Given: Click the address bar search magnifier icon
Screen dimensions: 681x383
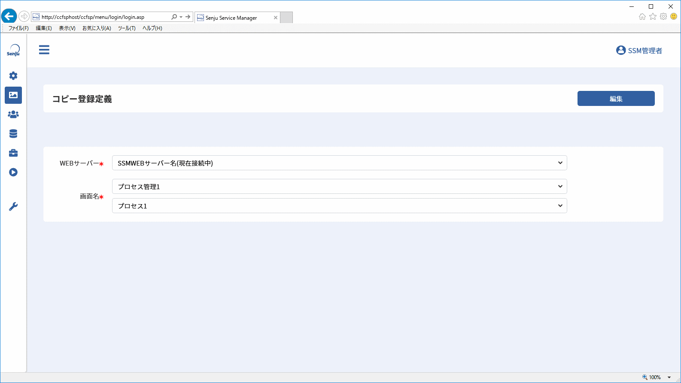Looking at the screenshot, I should [x=174, y=17].
